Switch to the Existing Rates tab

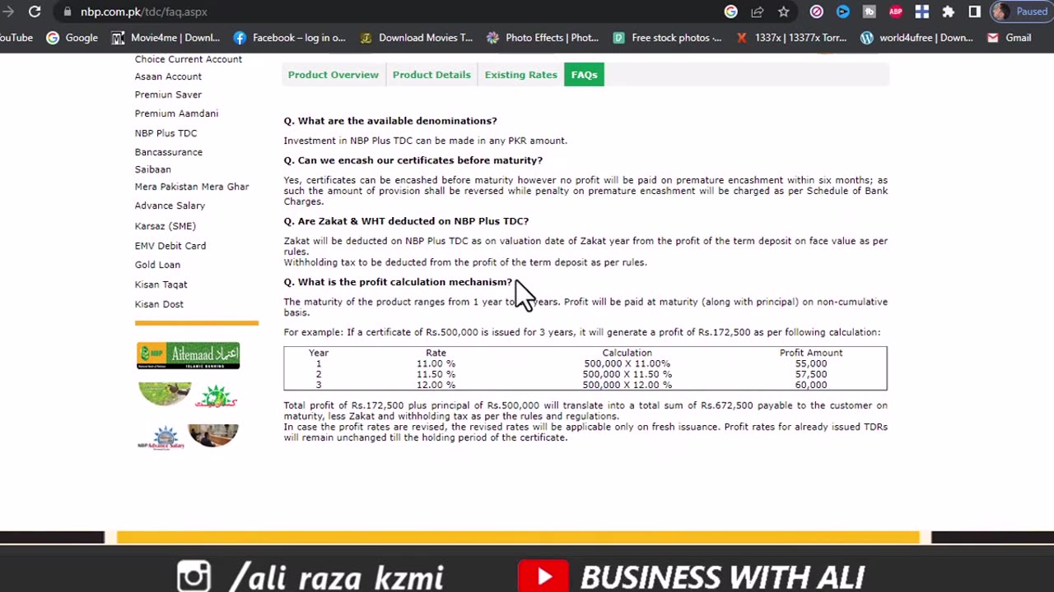[520, 75]
